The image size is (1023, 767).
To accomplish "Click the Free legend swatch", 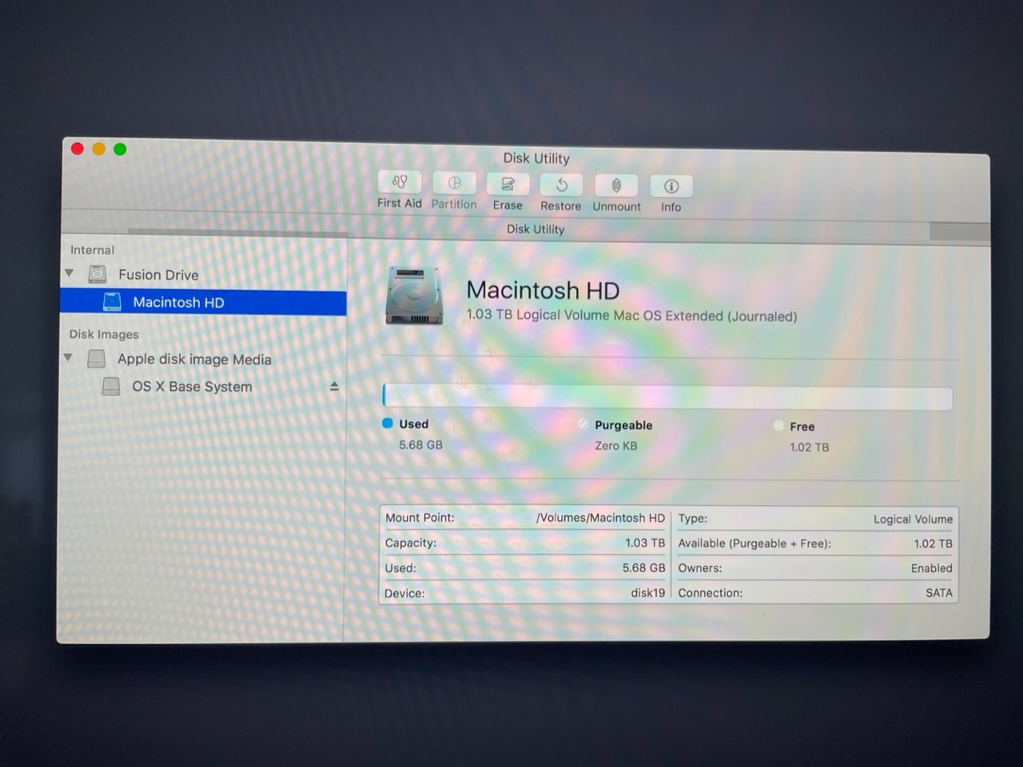I will (x=778, y=426).
